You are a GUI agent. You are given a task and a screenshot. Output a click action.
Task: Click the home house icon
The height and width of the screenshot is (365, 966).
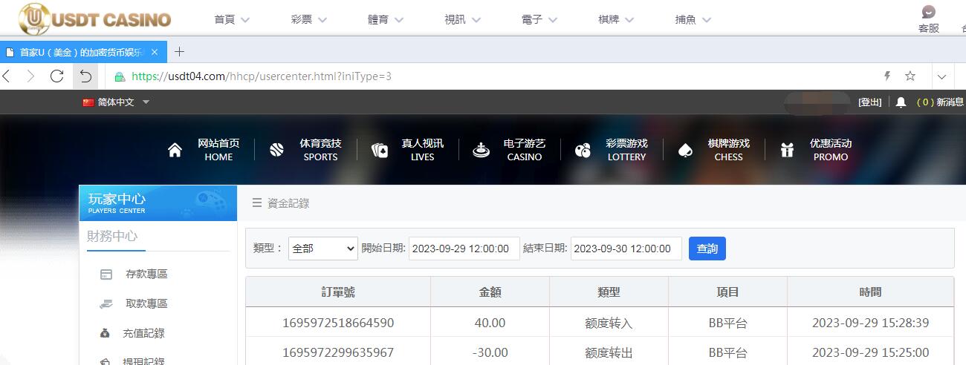point(175,150)
